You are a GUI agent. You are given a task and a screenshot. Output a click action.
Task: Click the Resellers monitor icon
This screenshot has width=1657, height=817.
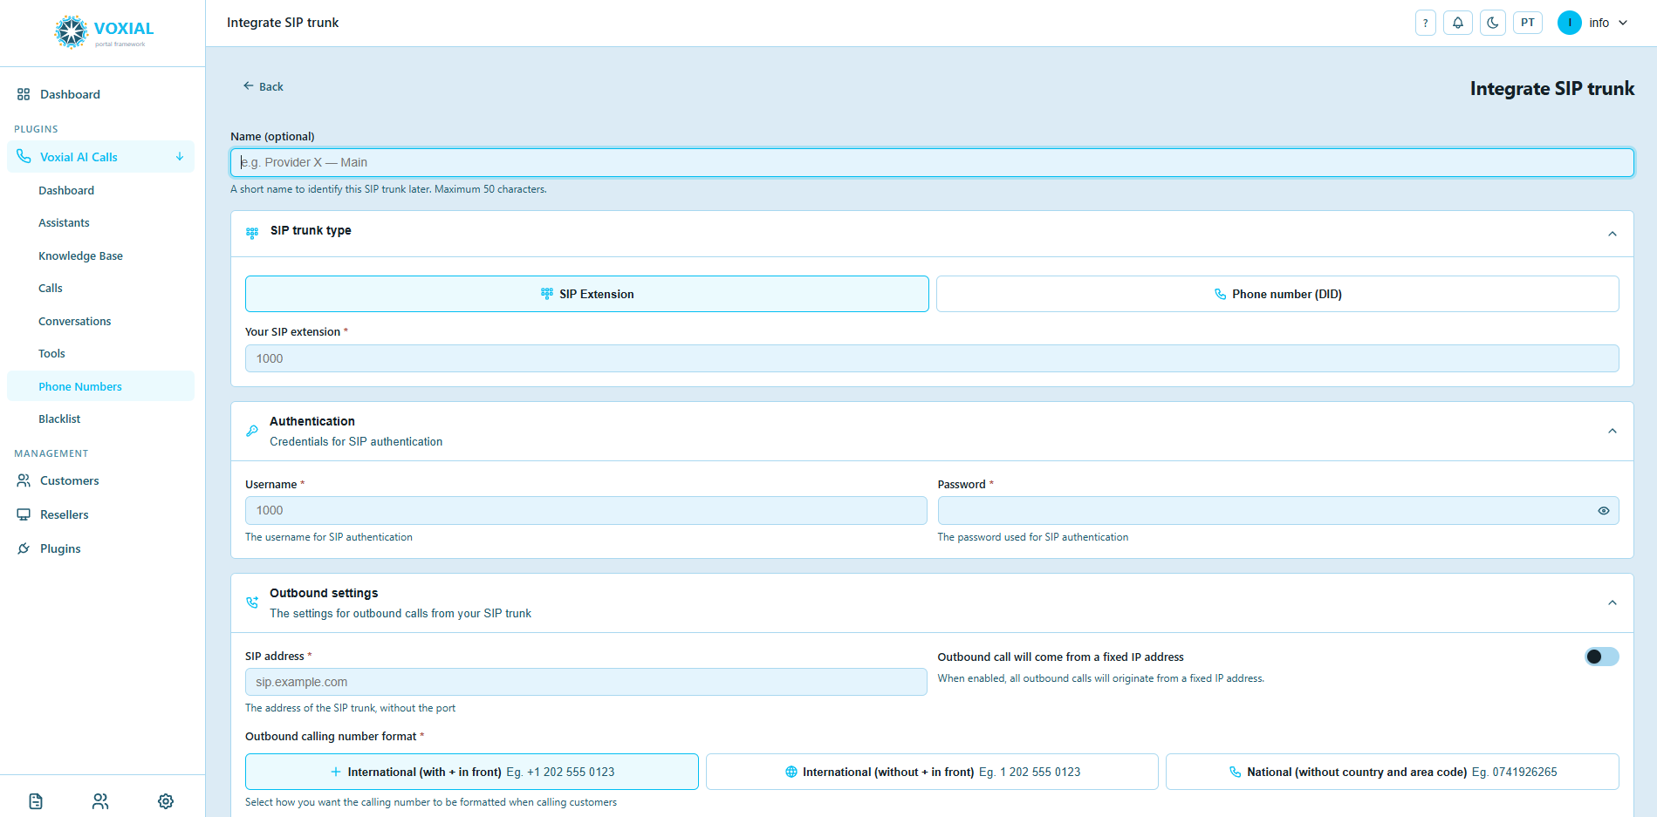pyautogui.click(x=24, y=514)
